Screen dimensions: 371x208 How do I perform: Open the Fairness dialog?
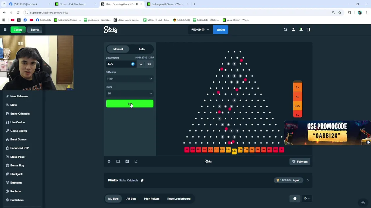click(300, 161)
